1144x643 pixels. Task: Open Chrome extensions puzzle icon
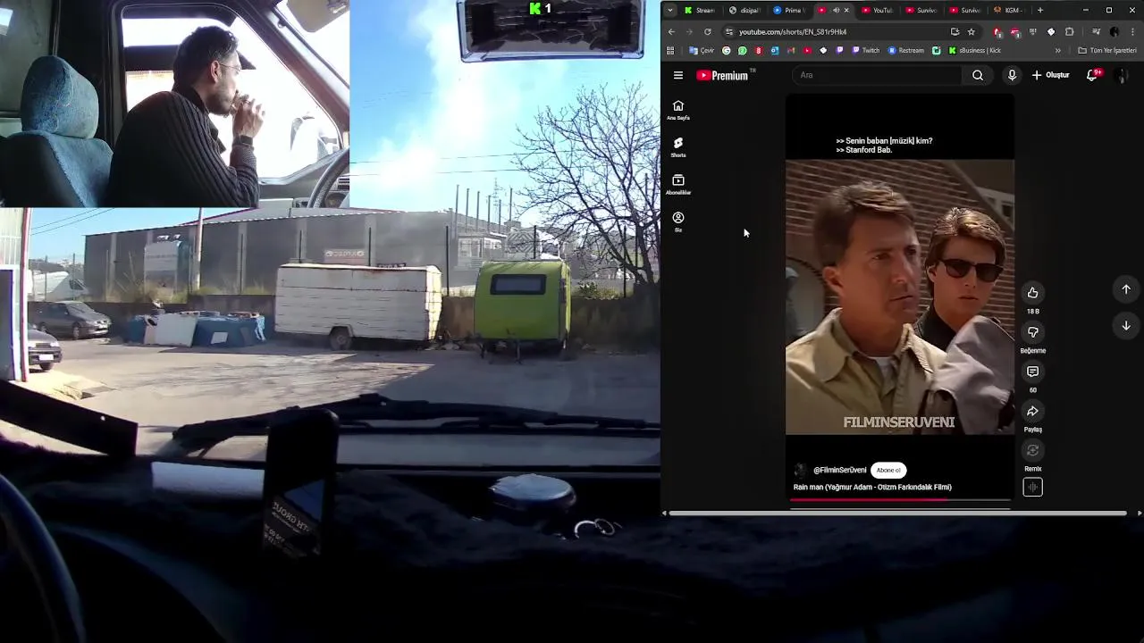point(1069,31)
